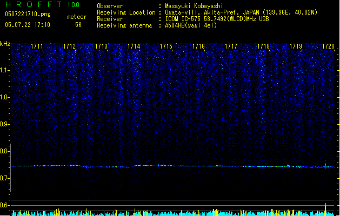Click the observer name Masayuki Kobayashi
The height and width of the screenshot is (216, 340).
click(x=194, y=6)
